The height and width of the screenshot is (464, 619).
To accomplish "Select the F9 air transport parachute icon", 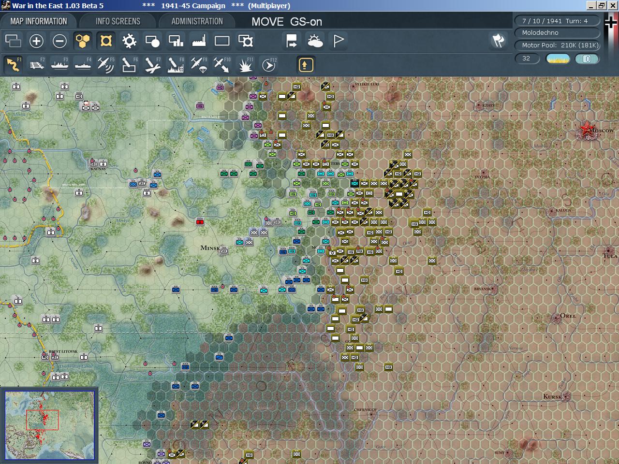I will click(x=199, y=64).
